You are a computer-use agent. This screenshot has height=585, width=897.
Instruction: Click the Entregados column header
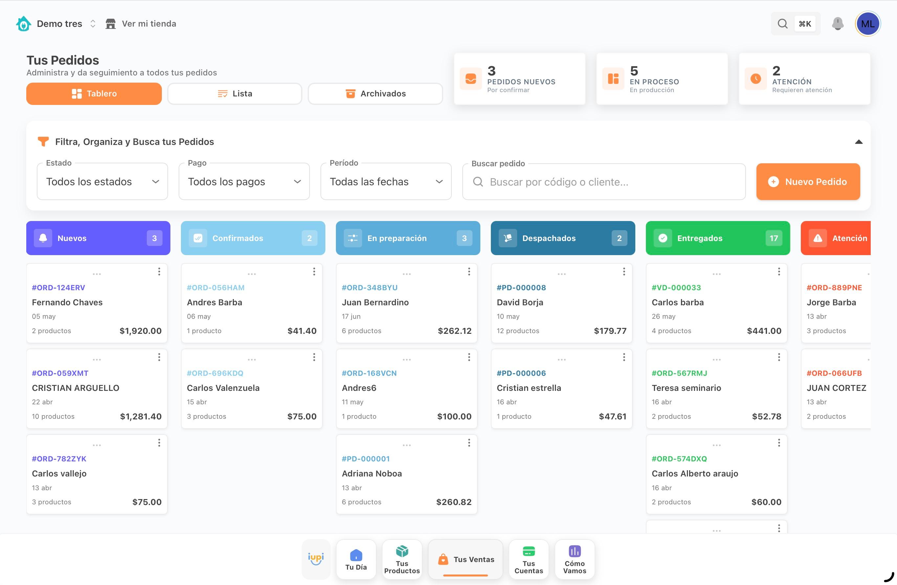718,238
